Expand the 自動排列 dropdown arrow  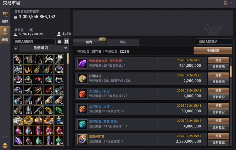tap(66, 48)
